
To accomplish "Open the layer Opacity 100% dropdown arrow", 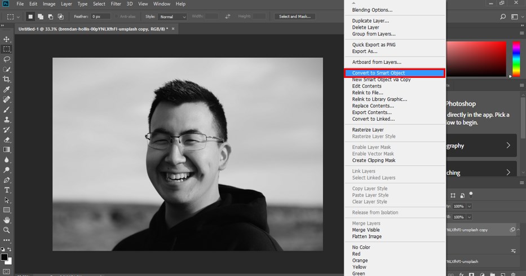I will pos(469,206).
